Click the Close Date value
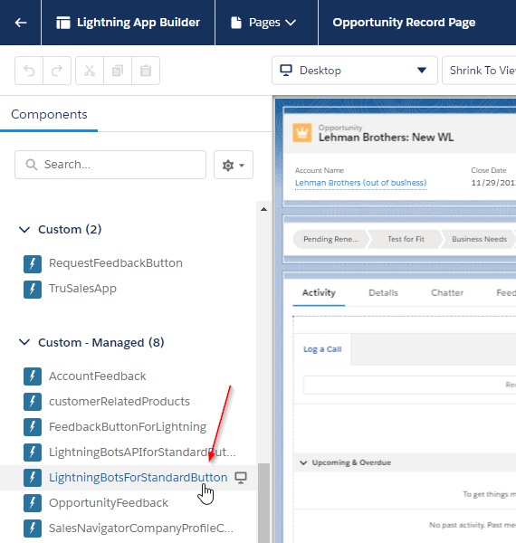Viewport: 516px width, 543px height. tap(493, 183)
